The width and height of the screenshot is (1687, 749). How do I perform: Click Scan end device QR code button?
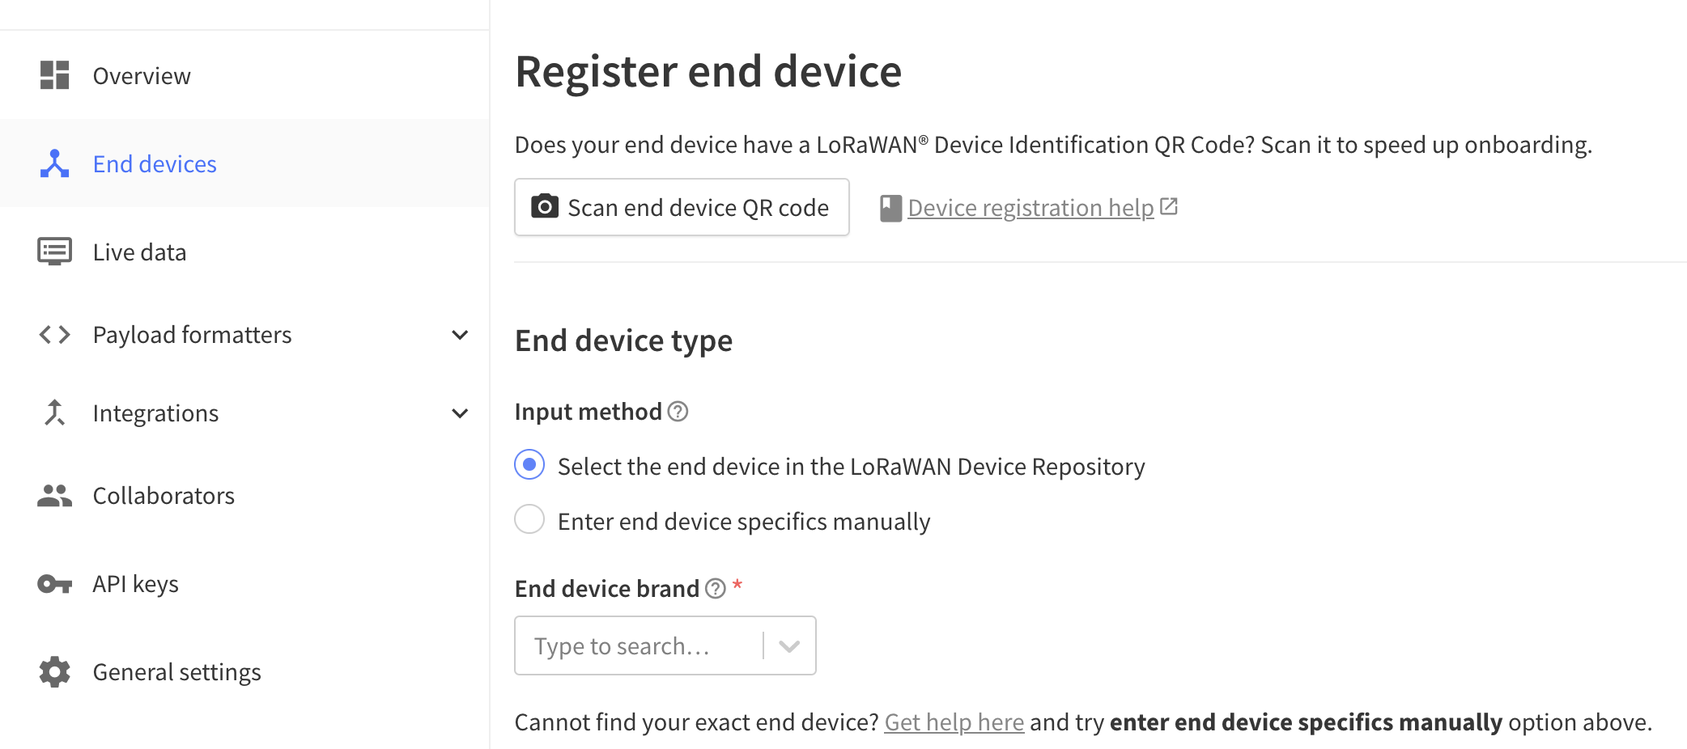pyautogui.click(x=682, y=207)
